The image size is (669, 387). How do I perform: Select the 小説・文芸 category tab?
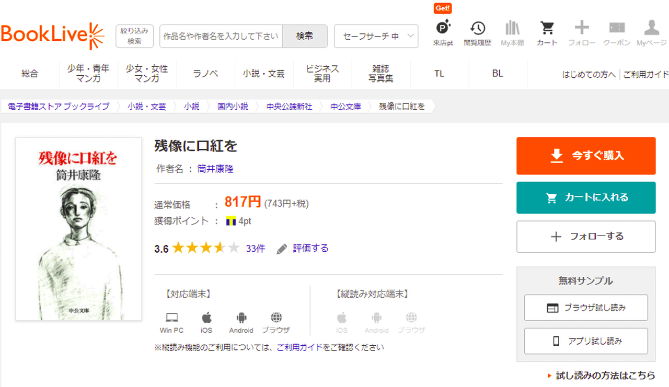[x=263, y=74]
